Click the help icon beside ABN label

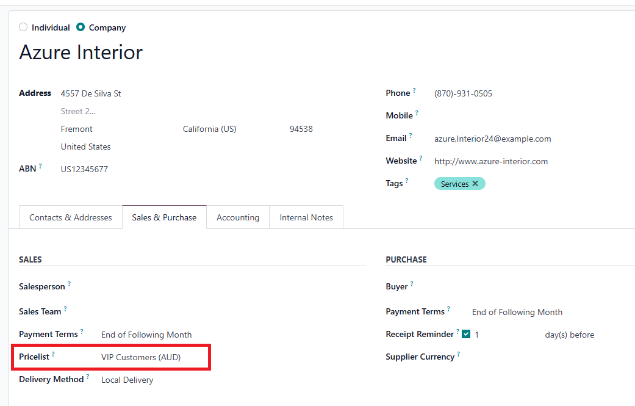40,167
